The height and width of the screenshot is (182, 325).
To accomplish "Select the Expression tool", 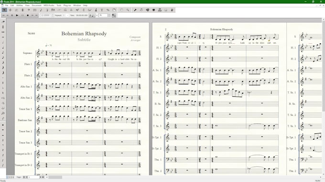I will [x=77, y=10].
